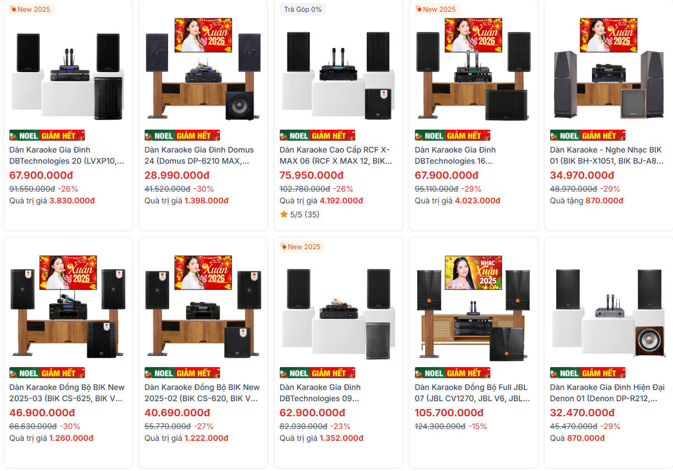This screenshot has width=673, height=471.
Task: Click the New 2025 badge on DBTechnologies 16
Action: (435, 9)
